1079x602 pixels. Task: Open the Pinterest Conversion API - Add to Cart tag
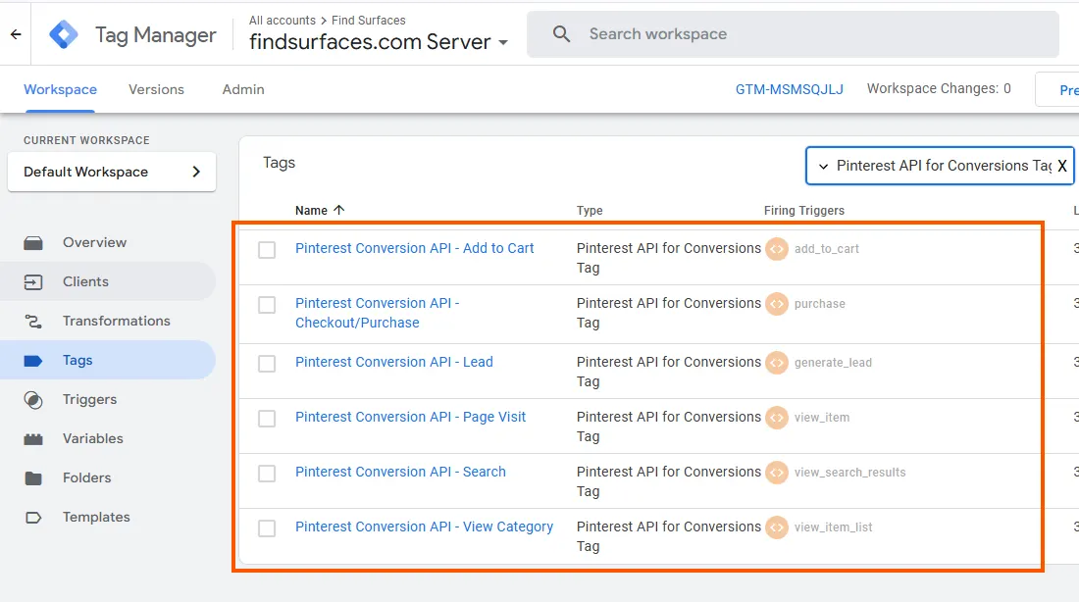pyautogui.click(x=414, y=248)
